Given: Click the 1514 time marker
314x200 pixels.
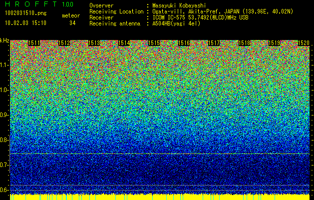Looking at the screenshot, I should point(124,43).
